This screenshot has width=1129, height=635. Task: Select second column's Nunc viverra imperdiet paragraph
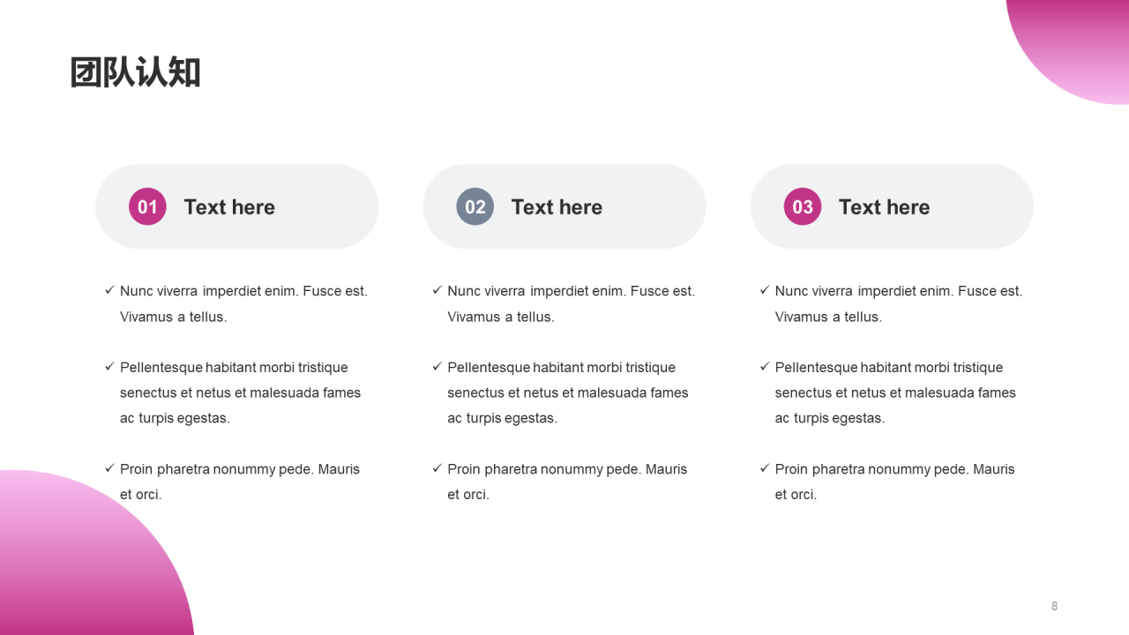pyautogui.click(x=571, y=303)
